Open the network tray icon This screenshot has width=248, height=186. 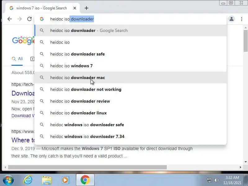(x=209, y=180)
